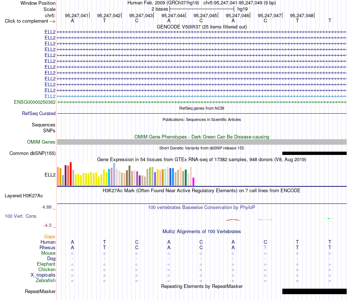Click the Elephant species label
The width and height of the screenshot is (347, 300).
tap(46, 264)
